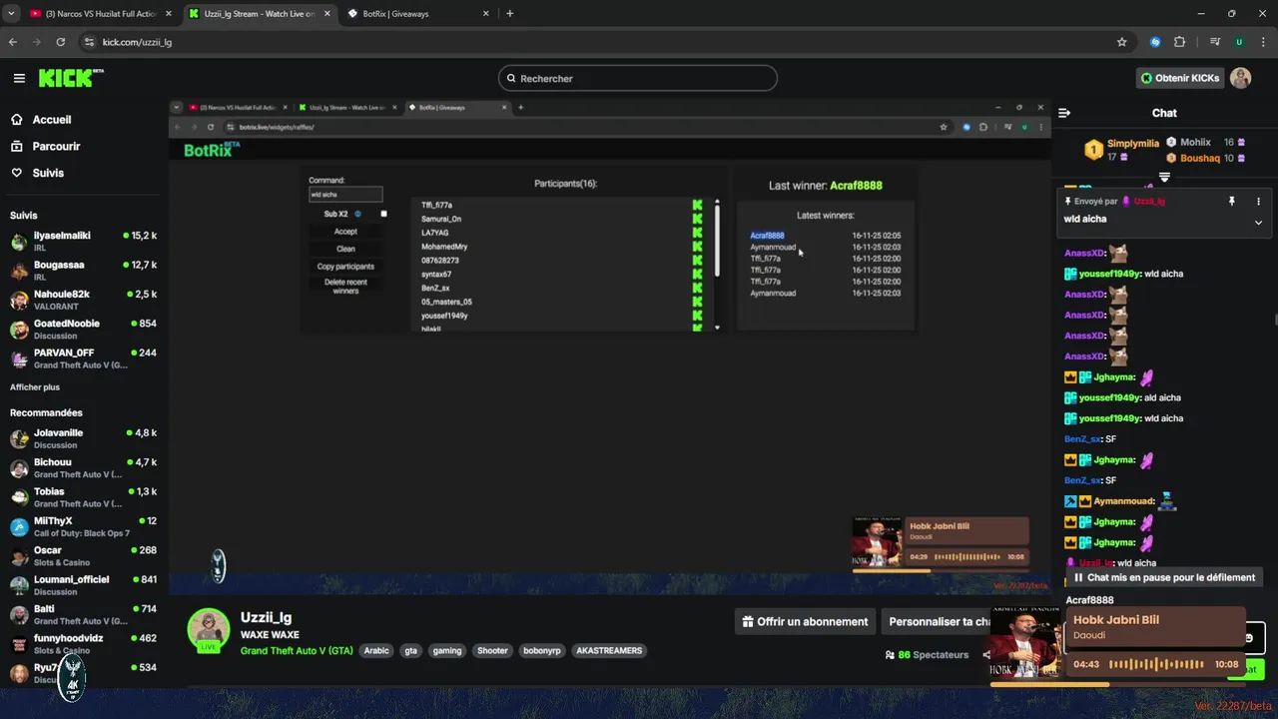Image resolution: width=1278 pixels, height=719 pixels.
Task: Click the 86 Spectateurs viewer count
Action: click(927, 655)
